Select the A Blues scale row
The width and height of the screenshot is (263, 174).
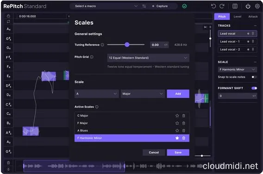tap(132, 130)
